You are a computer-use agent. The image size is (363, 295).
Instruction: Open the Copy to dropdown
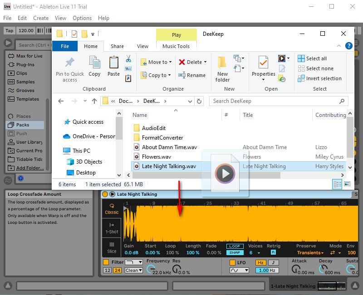tap(156, 75)
